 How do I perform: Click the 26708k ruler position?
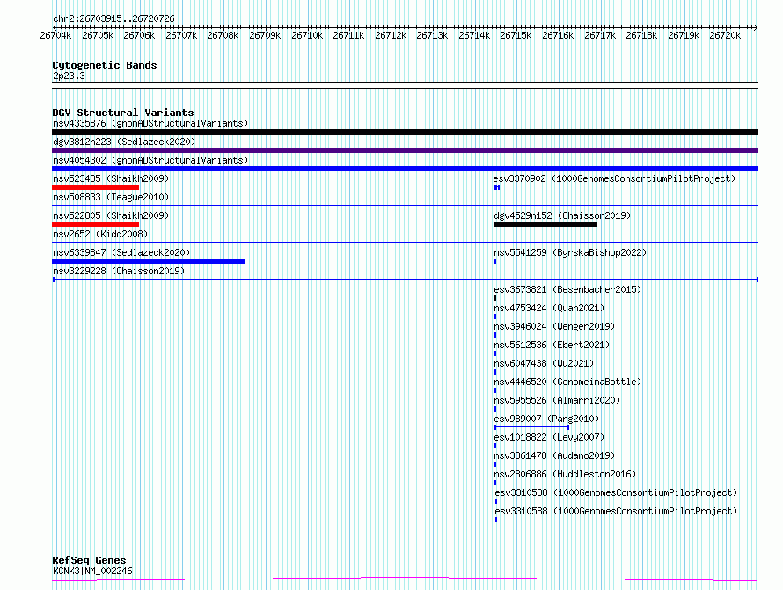click(x=223, y=35)
